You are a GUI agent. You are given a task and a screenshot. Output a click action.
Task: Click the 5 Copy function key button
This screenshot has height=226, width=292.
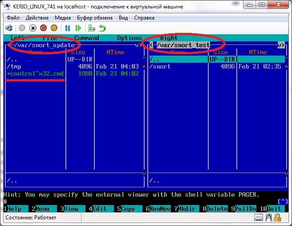click(x=129, y=209)
